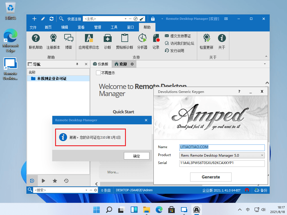Open the 查看 ribbon tab
The image size is (287, 215).
click(x=81, y=27)
